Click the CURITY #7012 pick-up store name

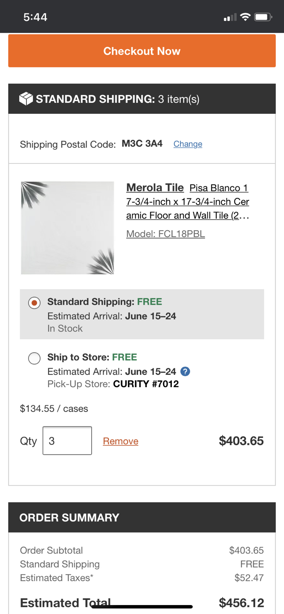pyautogui.click(x=146, y=384)
